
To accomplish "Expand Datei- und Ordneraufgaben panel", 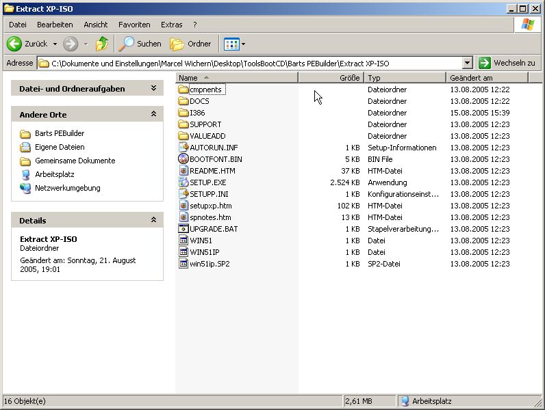I will click(x=153, y=88).
